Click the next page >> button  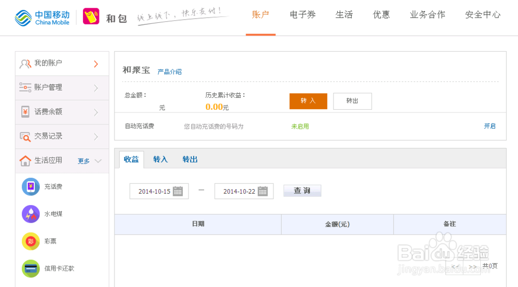(x=472, y=266)
